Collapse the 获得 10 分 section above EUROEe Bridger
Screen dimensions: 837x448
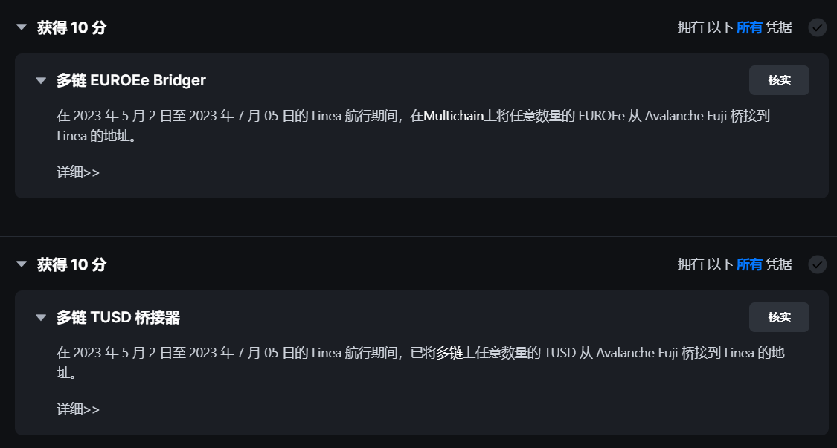[x=22, y=27]
